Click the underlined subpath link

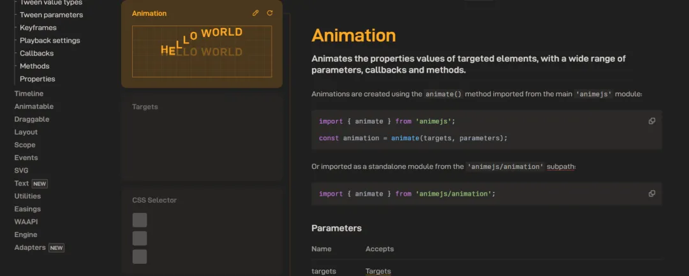pos(561,167)
